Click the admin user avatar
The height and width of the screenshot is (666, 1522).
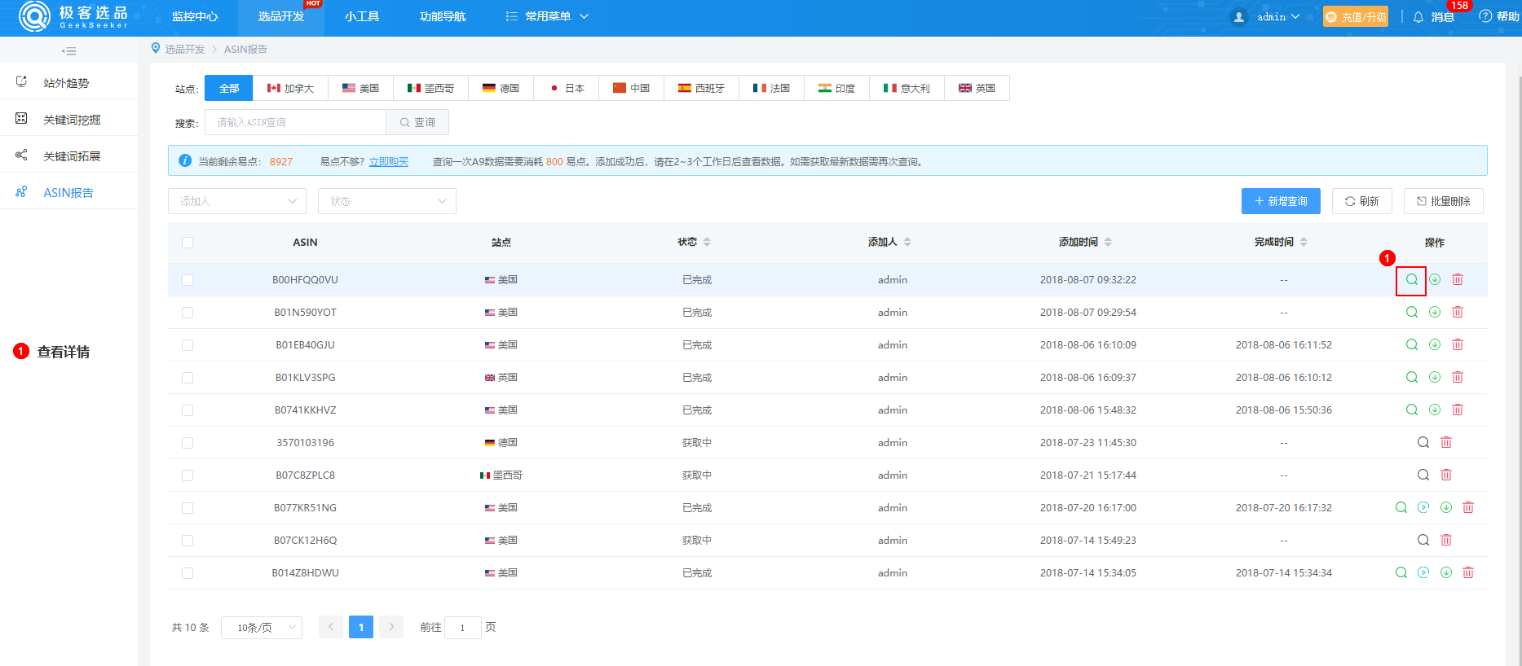(x=1239, y=17)
